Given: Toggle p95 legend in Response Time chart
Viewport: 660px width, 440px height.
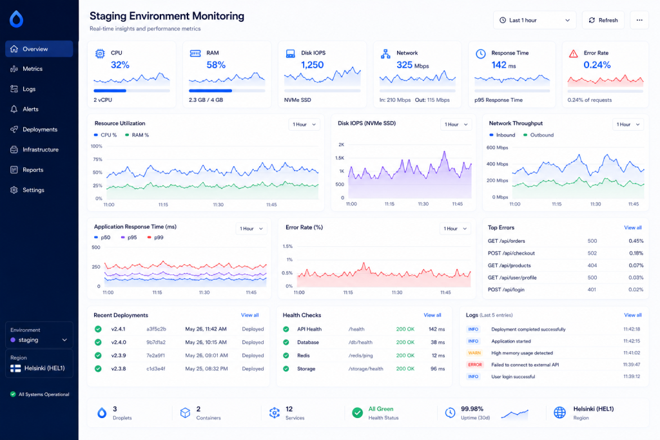Looking at the screenshot, I should tap(129, 237).
